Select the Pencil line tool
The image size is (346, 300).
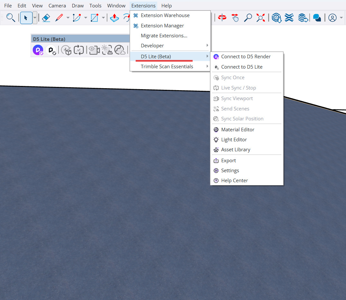[x=59, y=18]
